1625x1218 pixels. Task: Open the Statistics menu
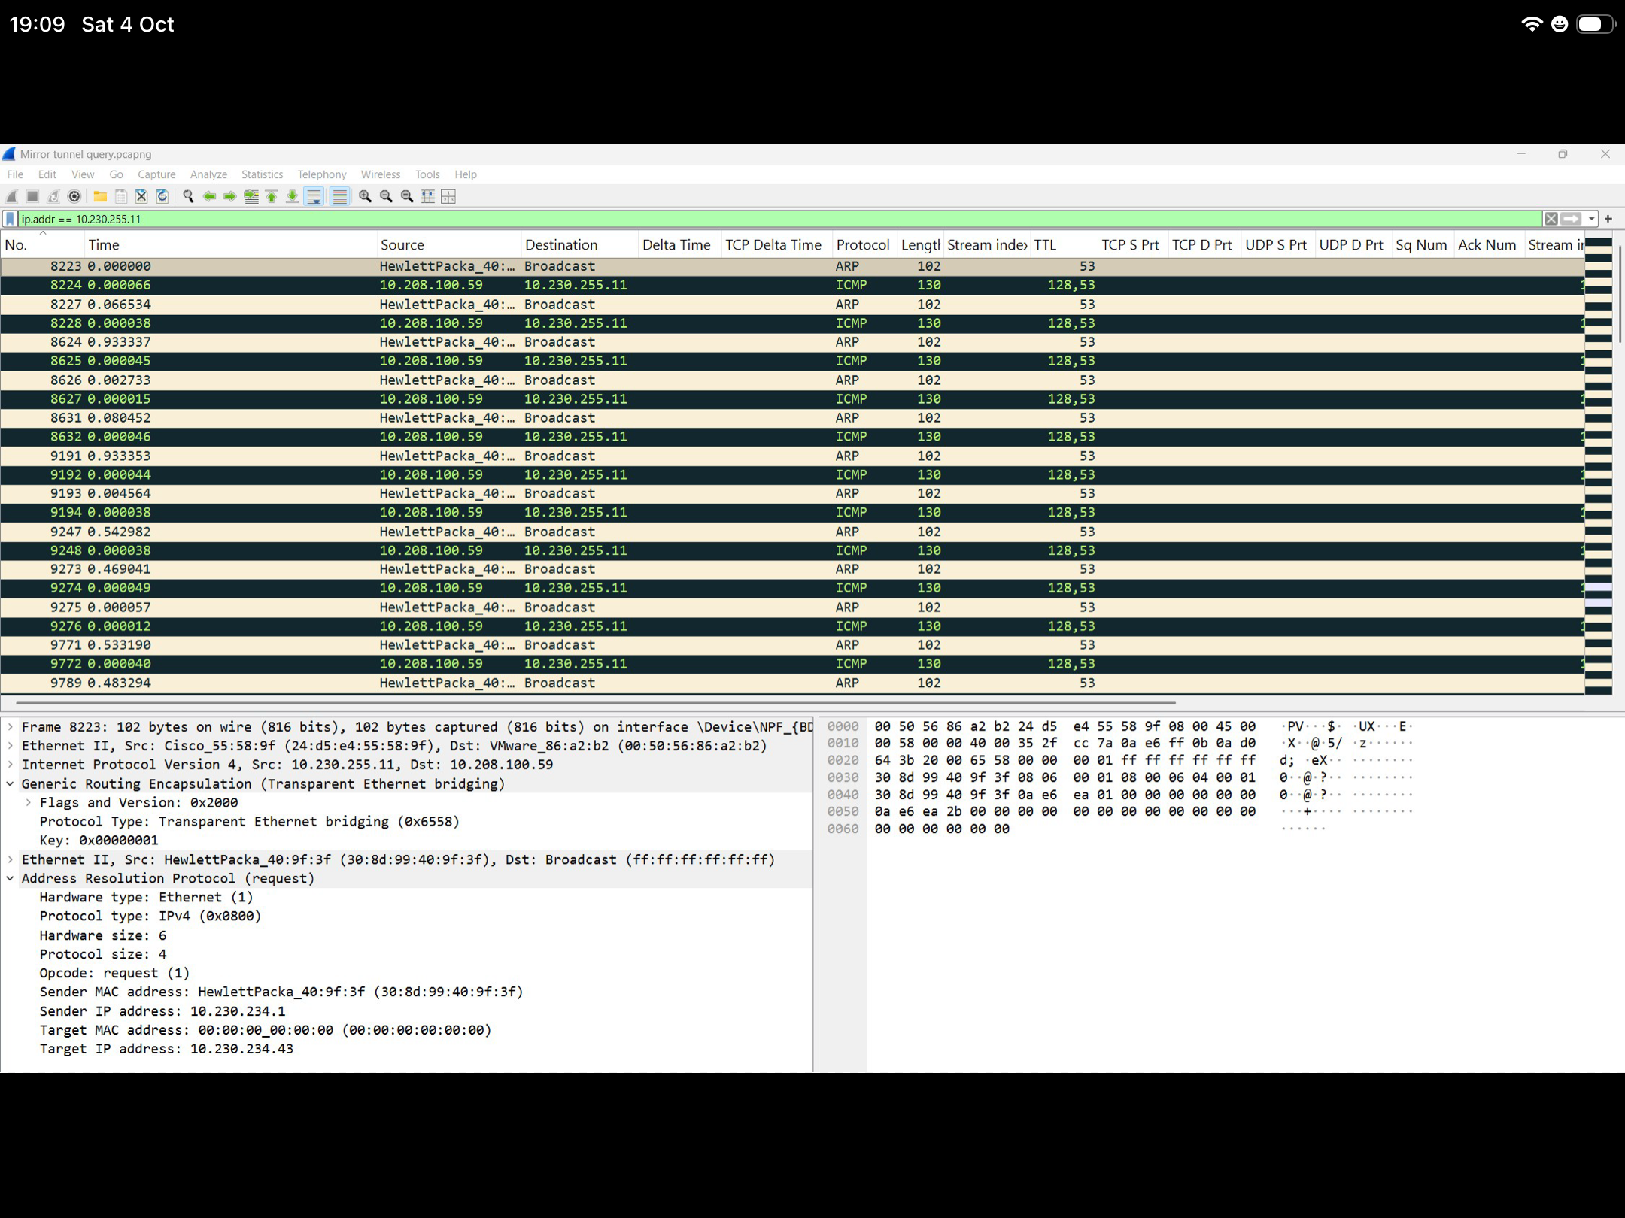point(262,174)
